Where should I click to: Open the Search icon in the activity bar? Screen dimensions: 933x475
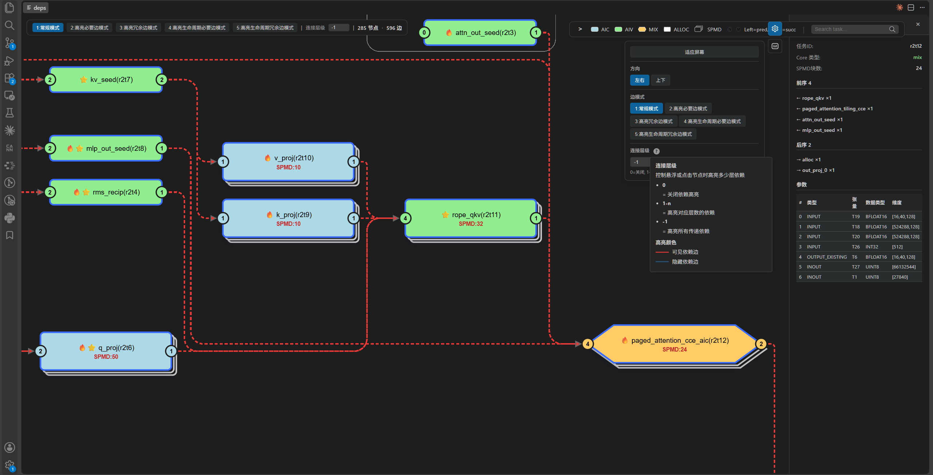9,25
